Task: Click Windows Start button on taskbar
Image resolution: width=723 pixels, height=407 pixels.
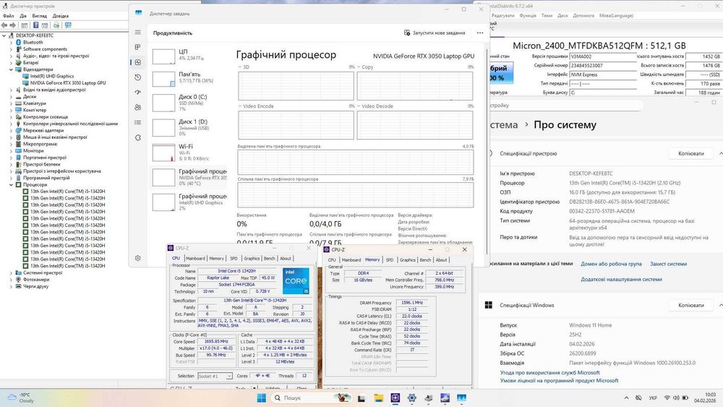Action: point(262,398)
